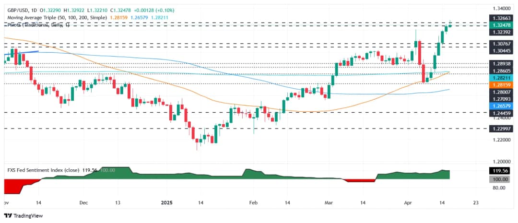Select the Dec label on time axis
518x223 pixels.
[x=83, y=202]
